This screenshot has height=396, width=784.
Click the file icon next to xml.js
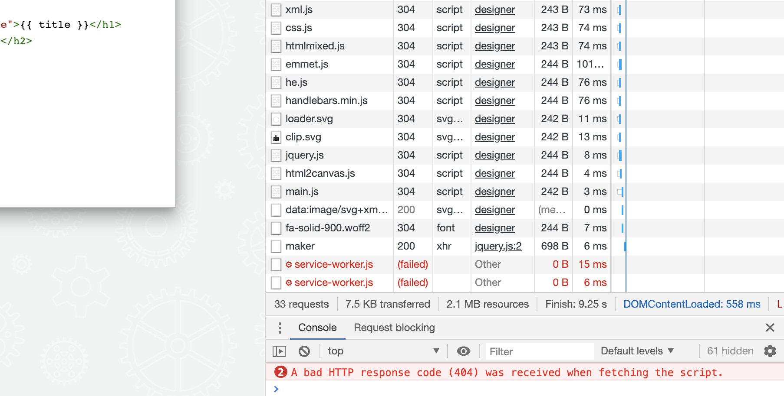[276, 9]
